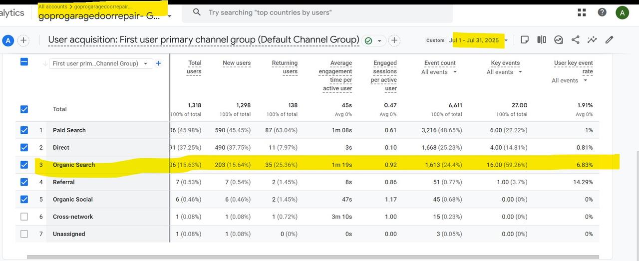This screenshot has width=639, height=261.
Task: Open the Google apps grid icon
Action: [582, 12]
